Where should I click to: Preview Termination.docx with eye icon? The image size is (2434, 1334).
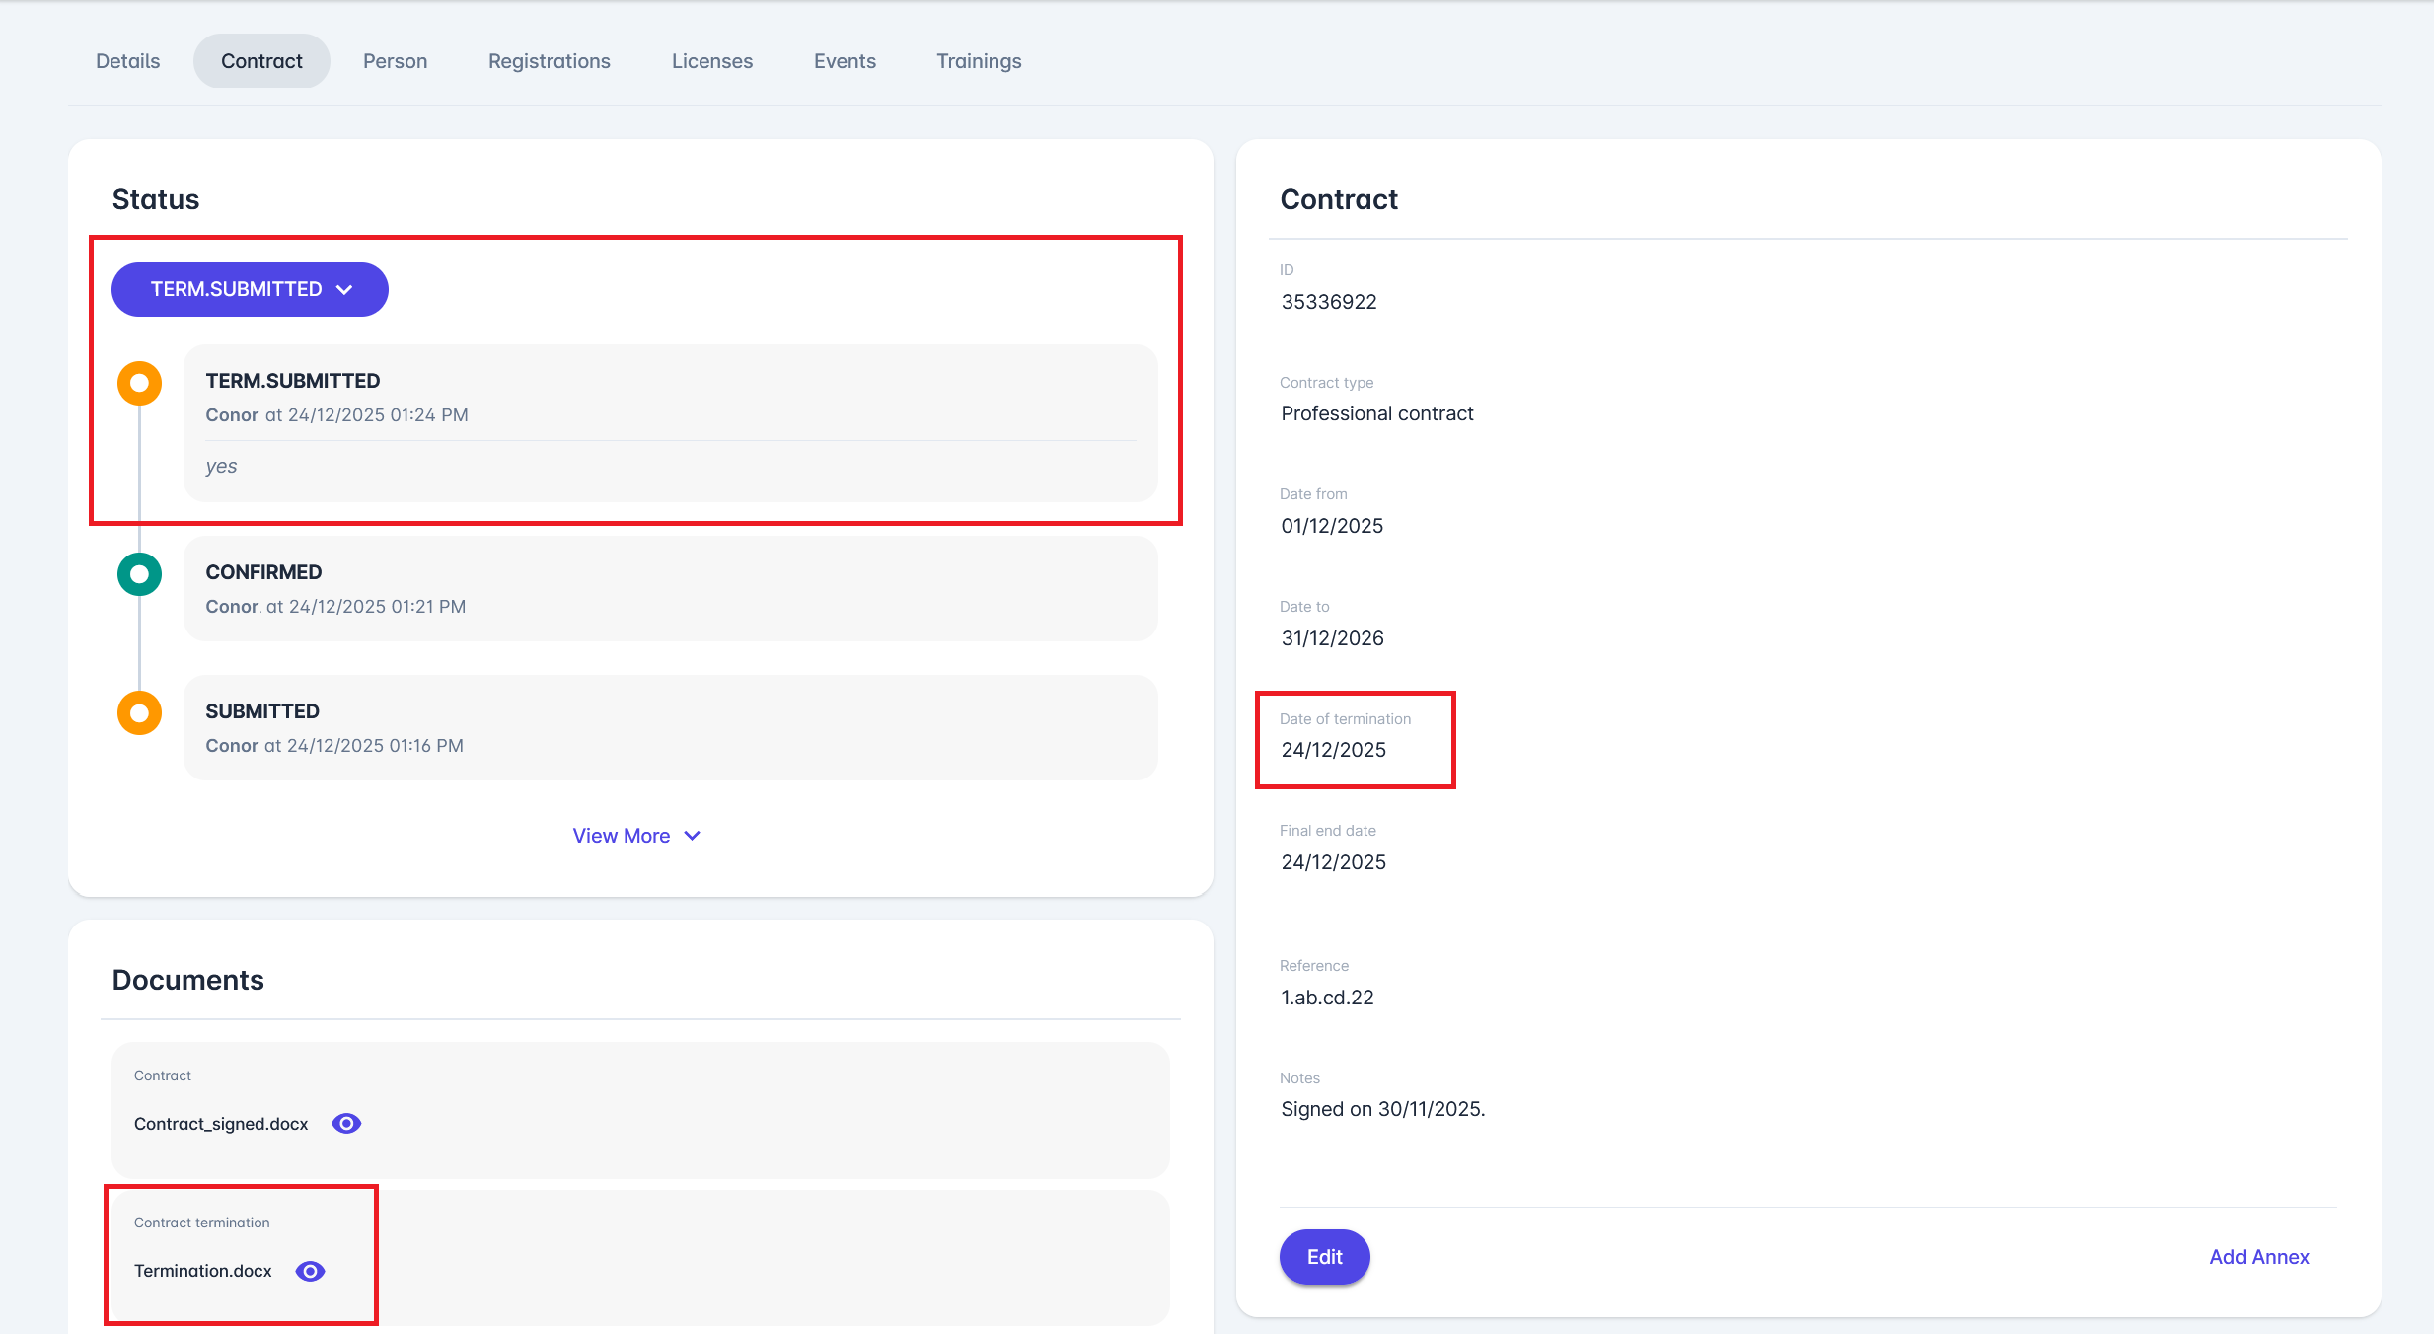tap(310, 1271)
